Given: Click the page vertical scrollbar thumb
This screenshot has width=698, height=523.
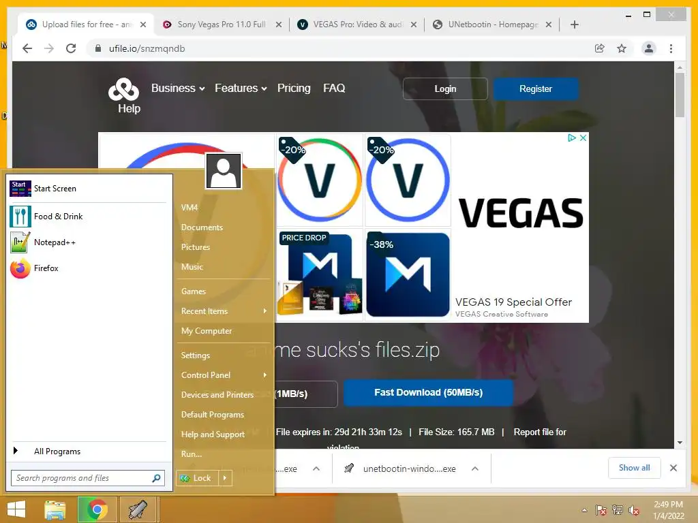Looking at the screenshot, I should pyautogui.click(x=680, y=95).
